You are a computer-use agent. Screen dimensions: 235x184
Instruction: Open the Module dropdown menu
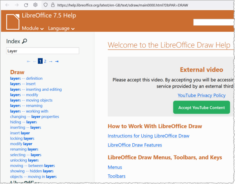(33, 28)
